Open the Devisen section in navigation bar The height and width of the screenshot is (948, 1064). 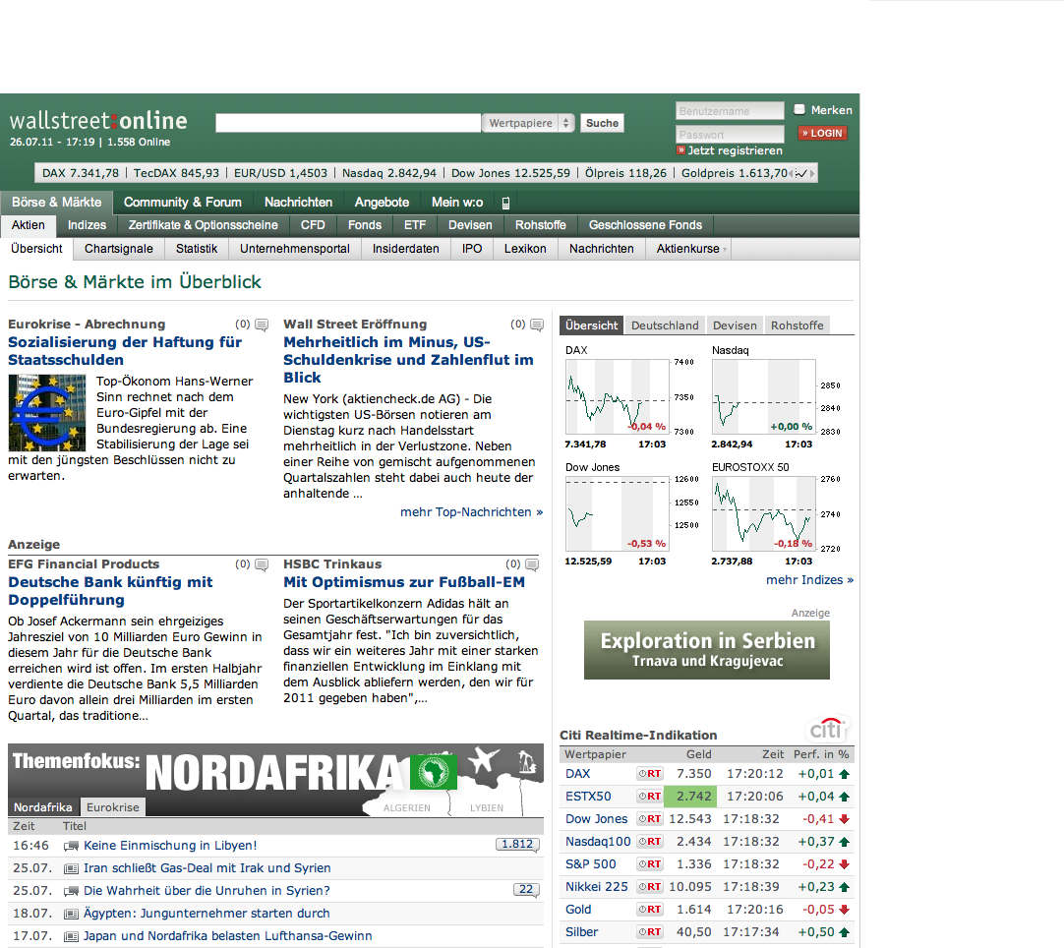click(470, 225)
